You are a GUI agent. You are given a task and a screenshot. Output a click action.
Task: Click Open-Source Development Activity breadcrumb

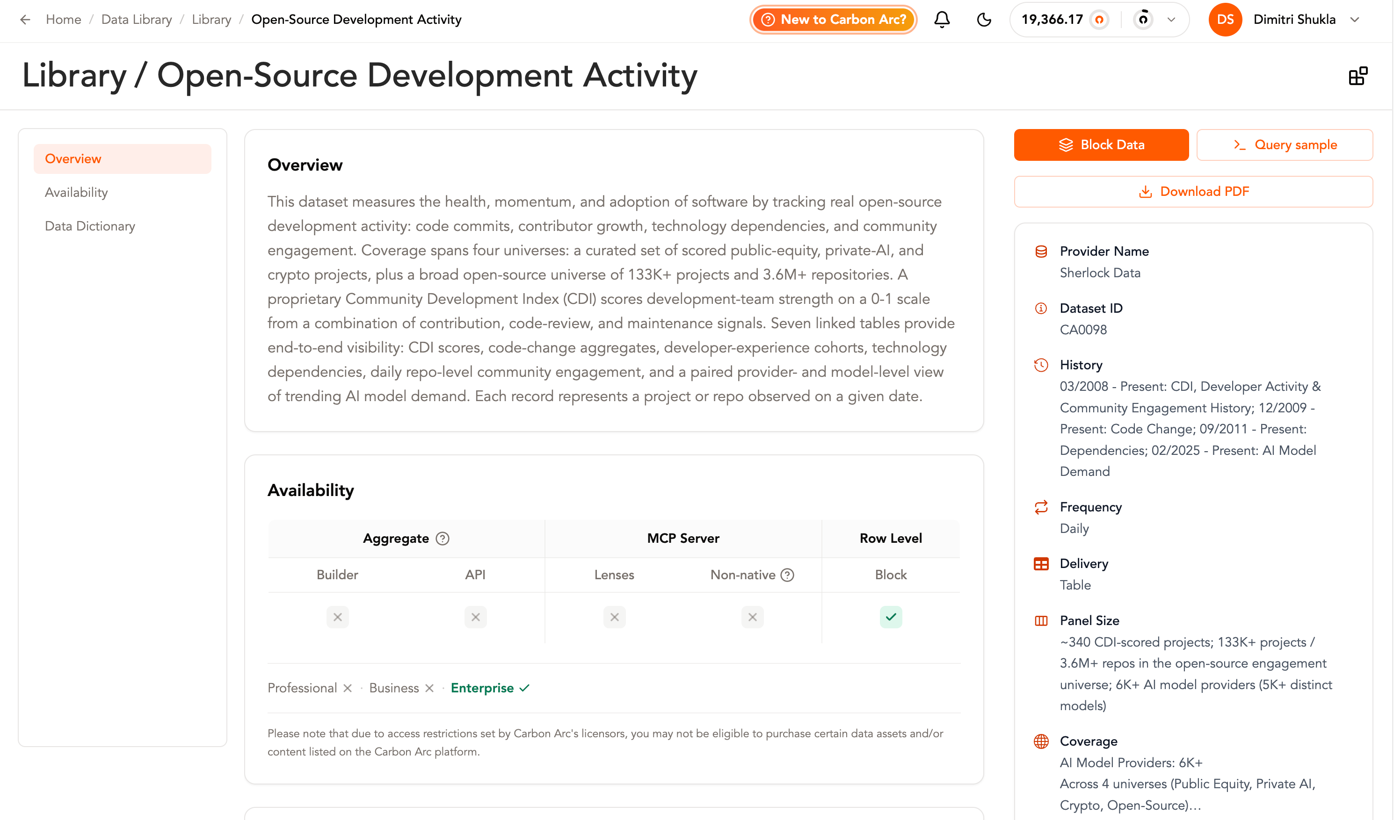(356, 20)
